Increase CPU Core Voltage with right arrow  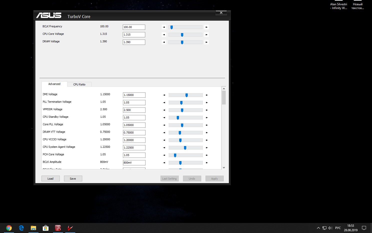(206, 35)
